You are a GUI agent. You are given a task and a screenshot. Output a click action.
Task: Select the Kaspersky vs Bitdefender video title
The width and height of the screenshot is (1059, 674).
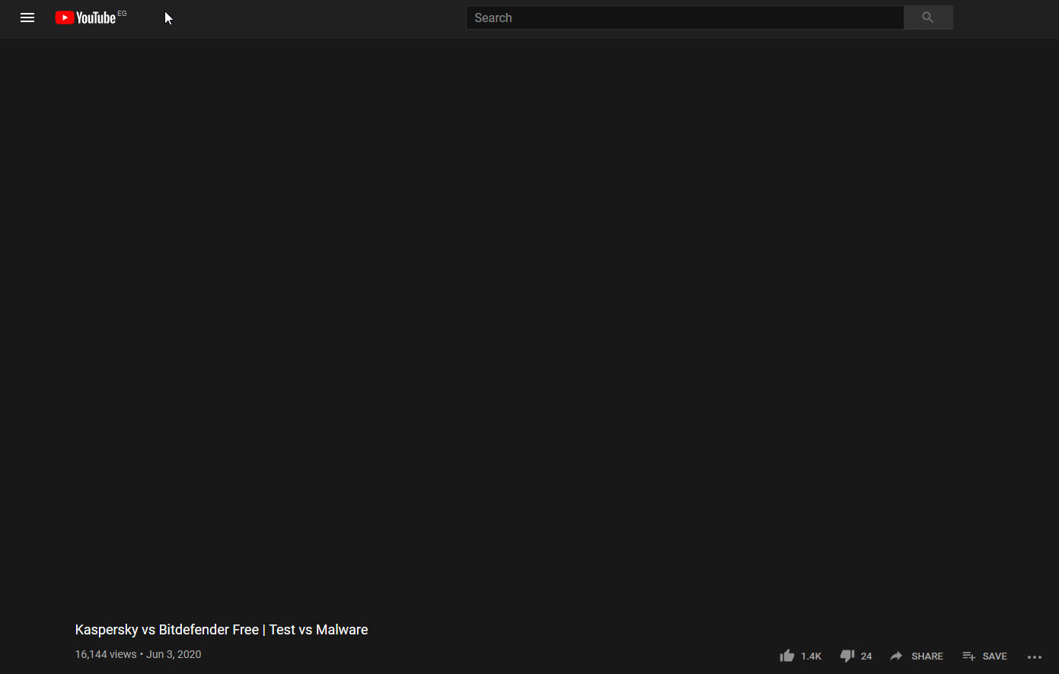tap(222, 630)
